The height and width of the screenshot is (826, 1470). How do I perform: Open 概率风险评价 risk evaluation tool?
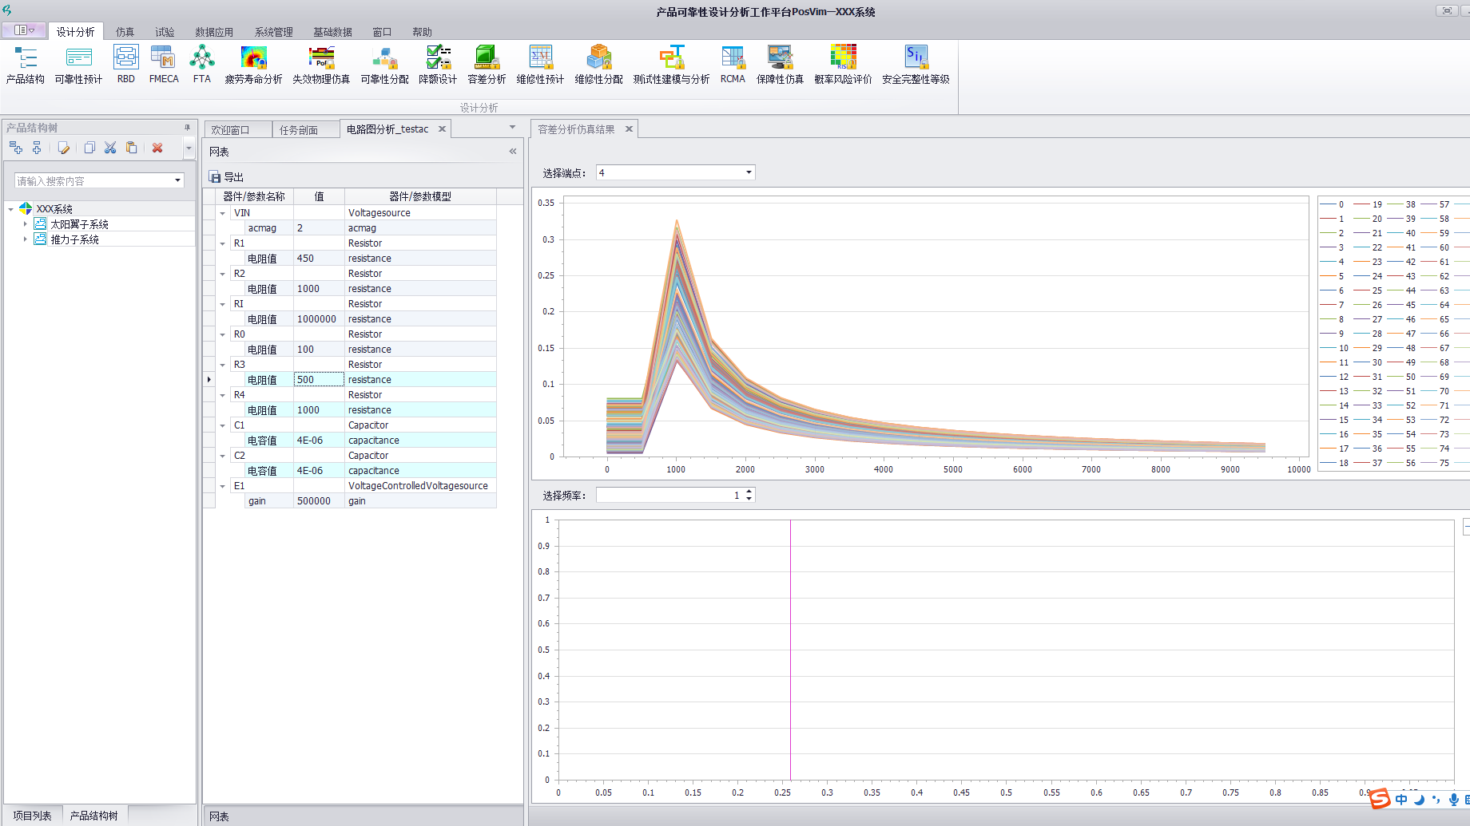pos(843,64)
